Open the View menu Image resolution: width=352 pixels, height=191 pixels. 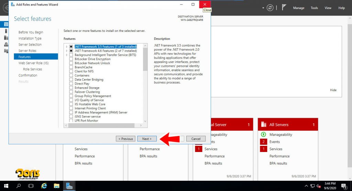pos(328,8)
